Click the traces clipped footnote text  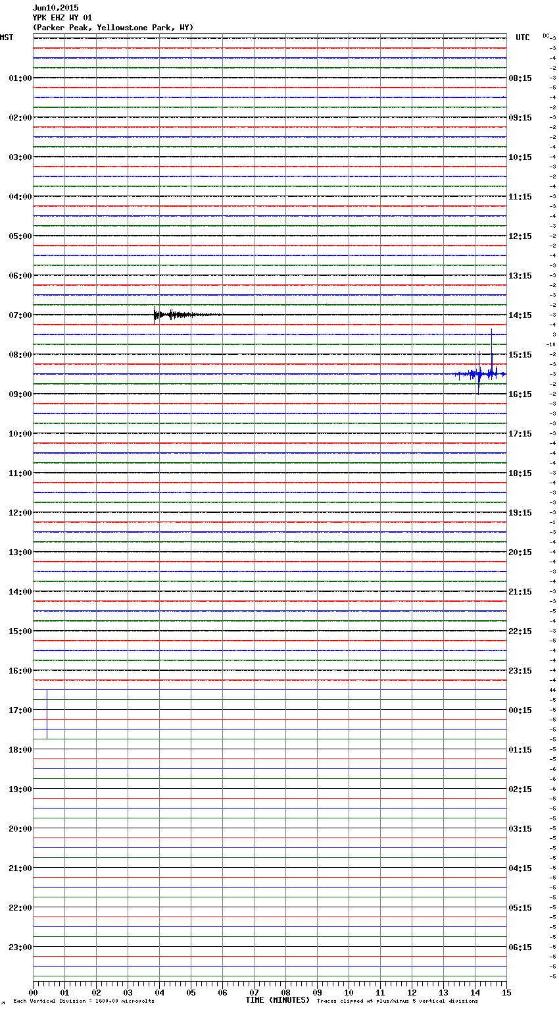point(397,1001)
